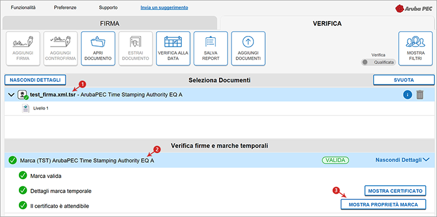Click Verifica firme e marche temporali header
Image resolution: width=437 pixels, height=217 pixels.
tap(219, 146)
